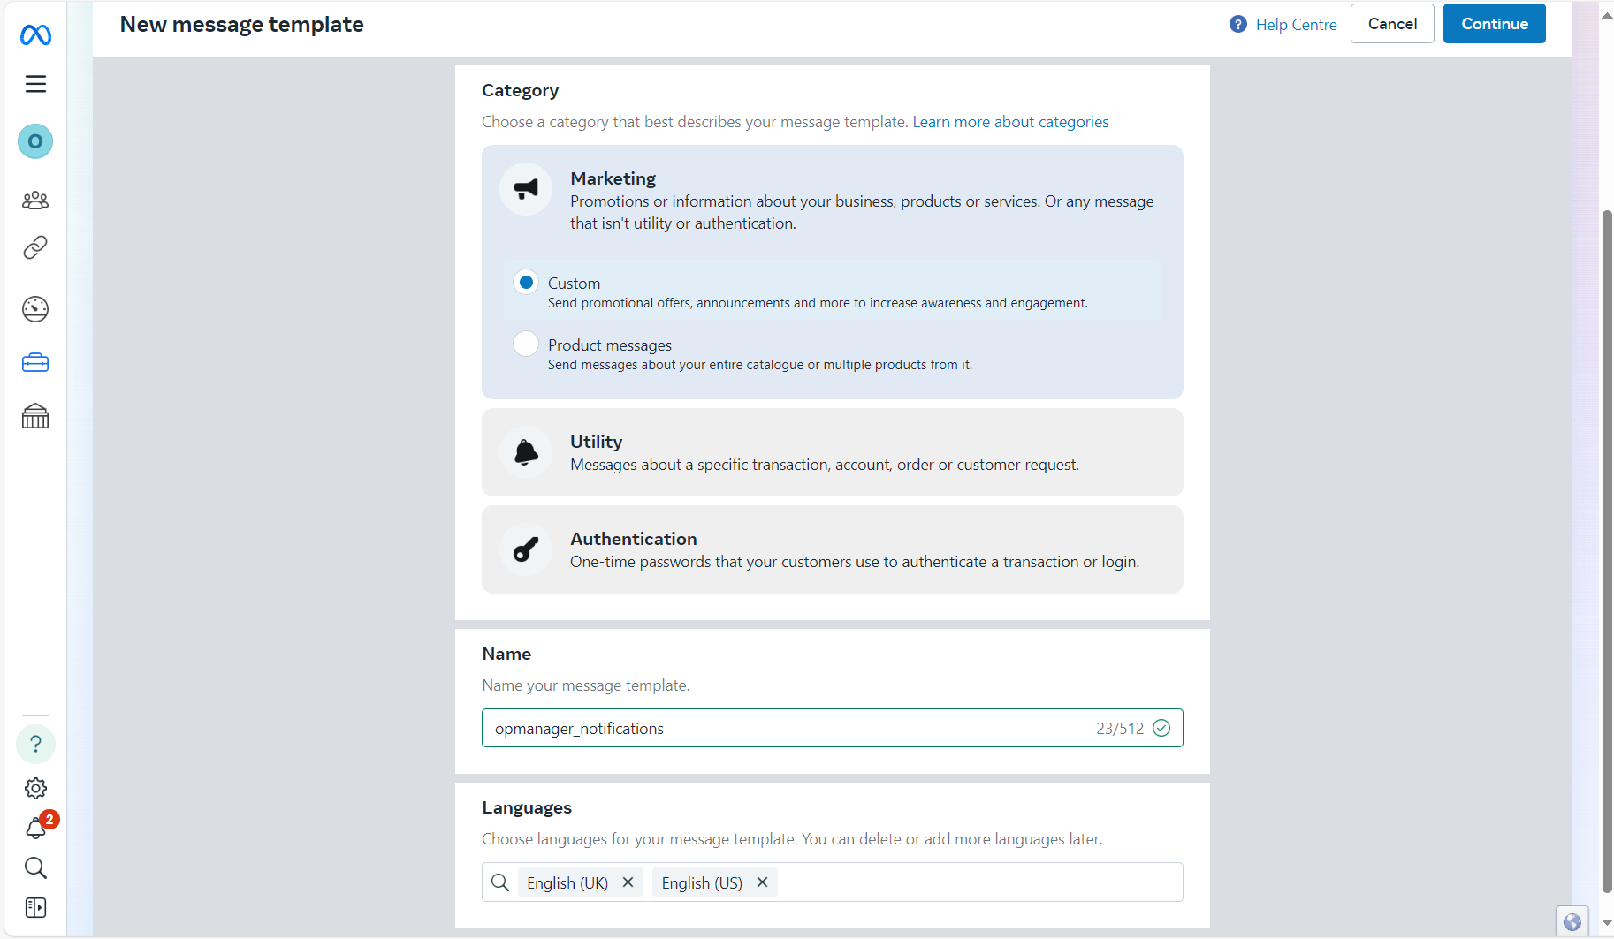Select the Custom radio option
Image resolution: width=1614 pixels, height=939 pixels.
[x=526, y=283]
